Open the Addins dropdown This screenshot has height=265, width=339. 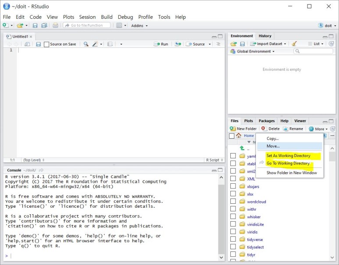pos(139,26)
